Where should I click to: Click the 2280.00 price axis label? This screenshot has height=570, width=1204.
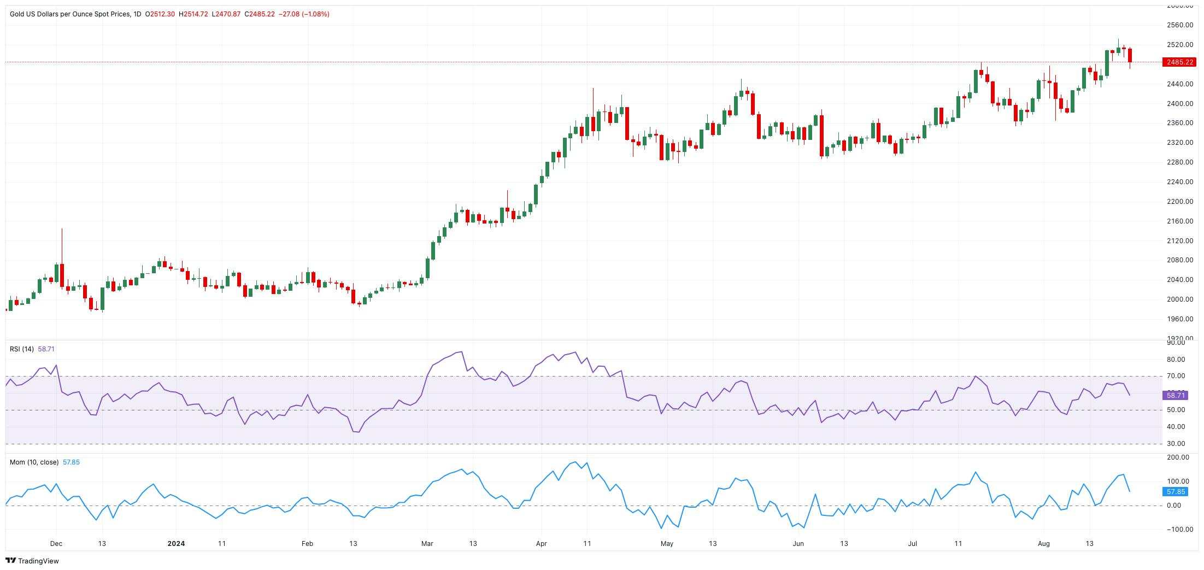pyautogui.click(x=1179, y=162)
